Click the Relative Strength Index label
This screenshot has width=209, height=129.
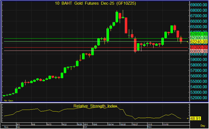[x=95, y=106]
